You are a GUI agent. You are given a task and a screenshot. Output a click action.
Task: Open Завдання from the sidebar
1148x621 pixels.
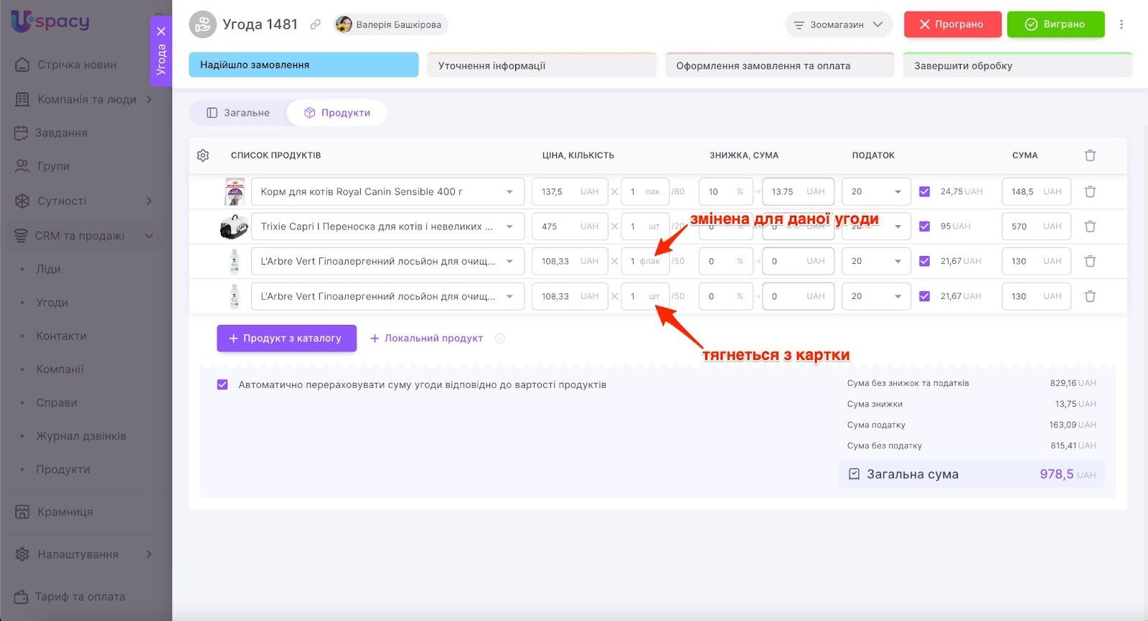(x=62, y=133)
